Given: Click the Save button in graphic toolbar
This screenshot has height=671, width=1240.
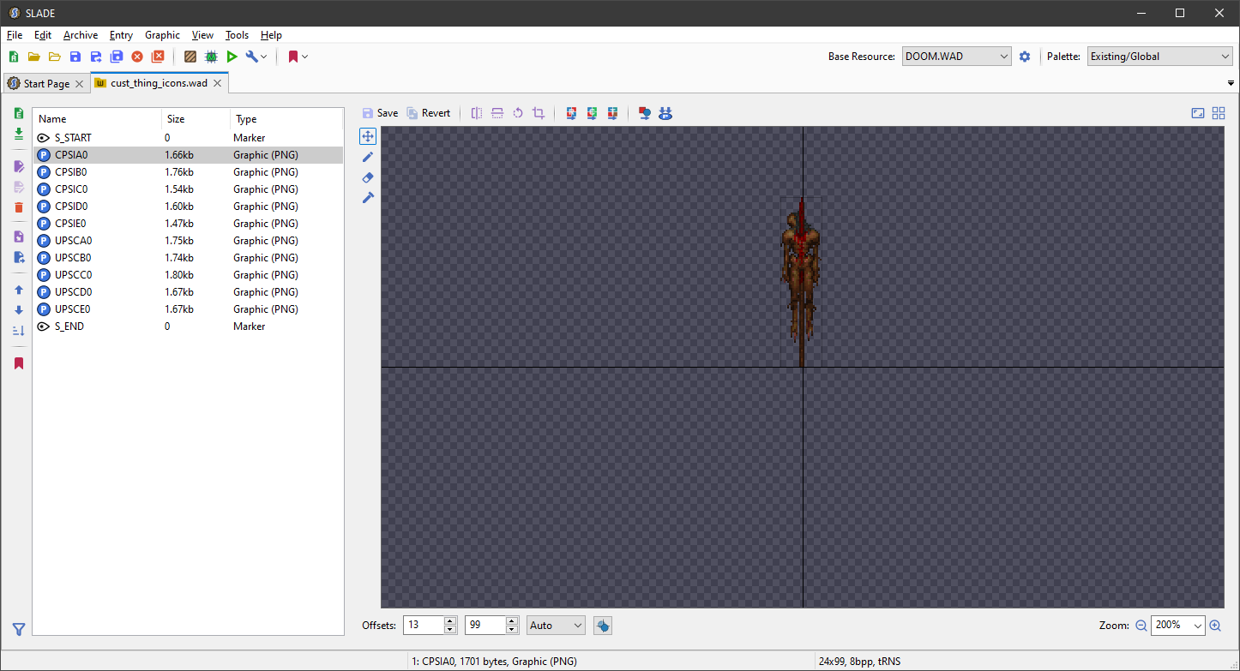Looking at the screenshot, I should pyautogui.click(x=380, y=113).
